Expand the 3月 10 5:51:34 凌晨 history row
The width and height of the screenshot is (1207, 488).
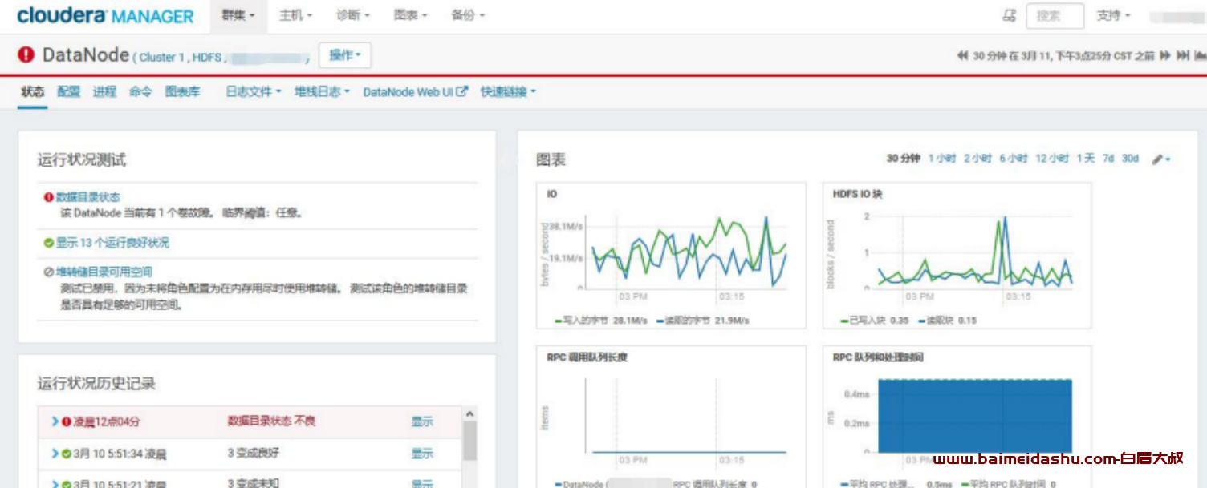coord(55,454)
